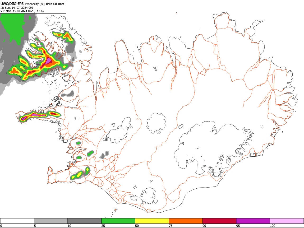304x228 pixels.
Task: Click the white 0–5 legend swatch
Action: [17, 221]
